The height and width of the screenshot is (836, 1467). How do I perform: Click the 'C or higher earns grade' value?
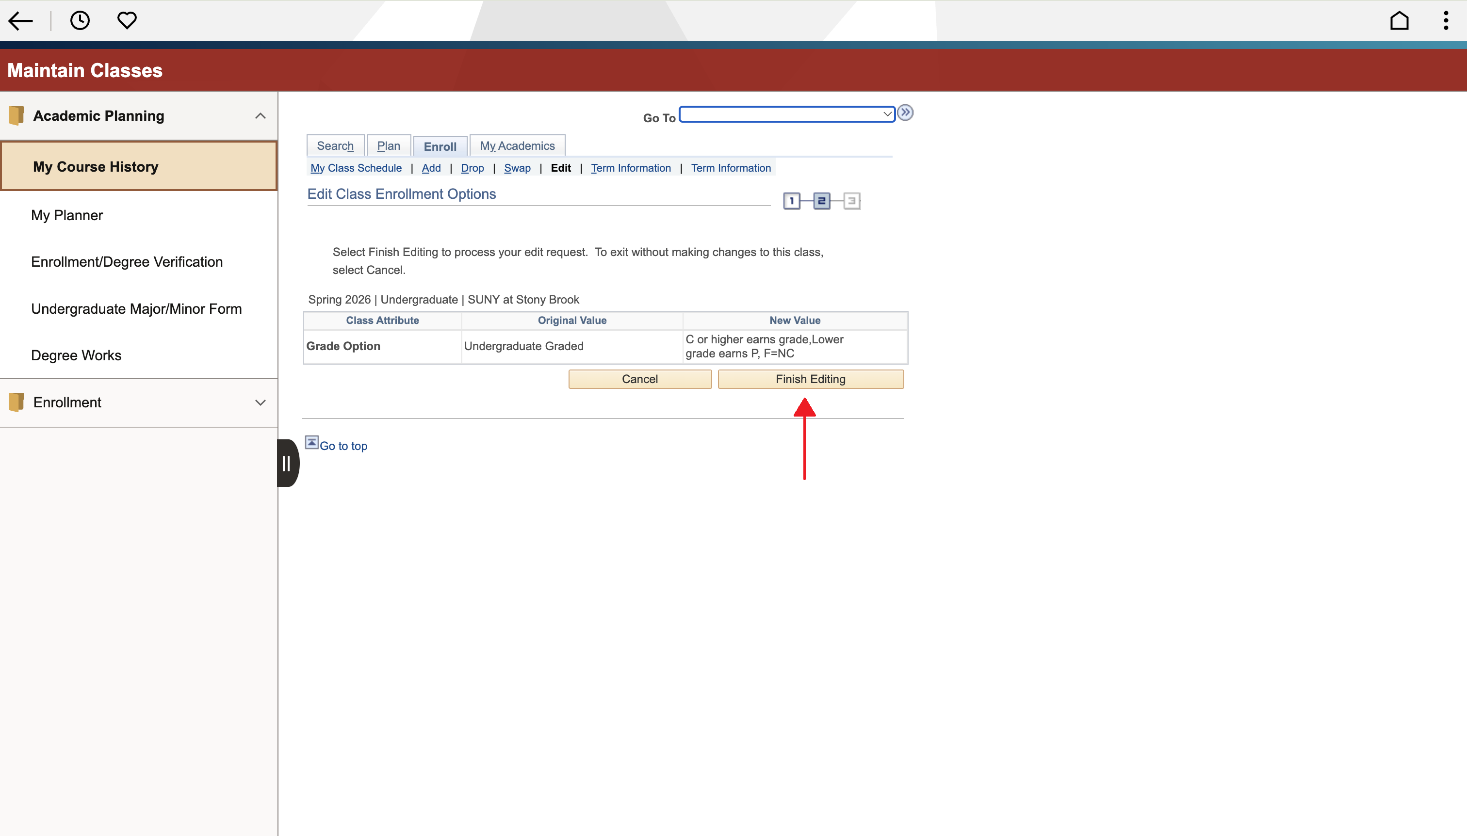click(765, 346)
